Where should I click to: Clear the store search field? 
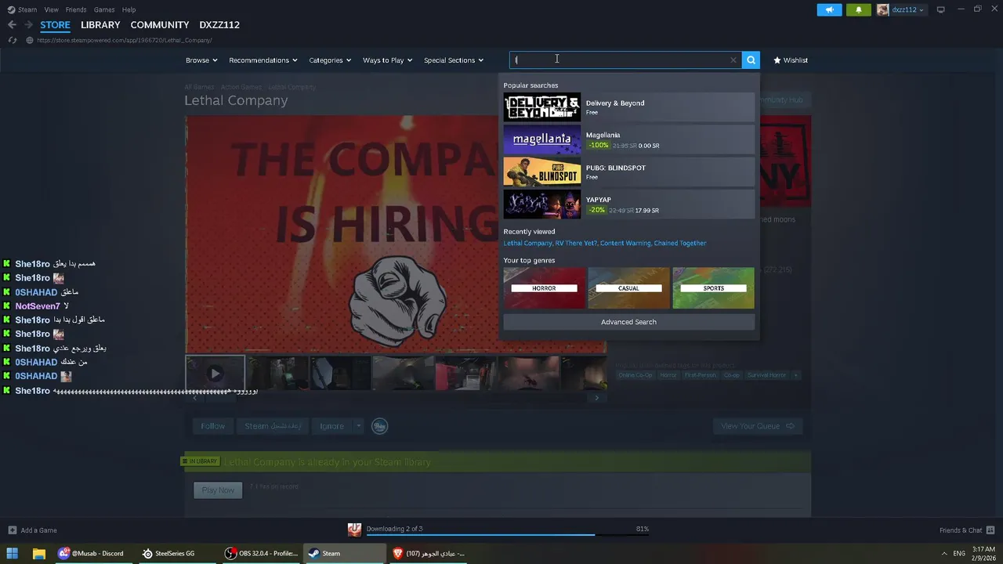733,60
